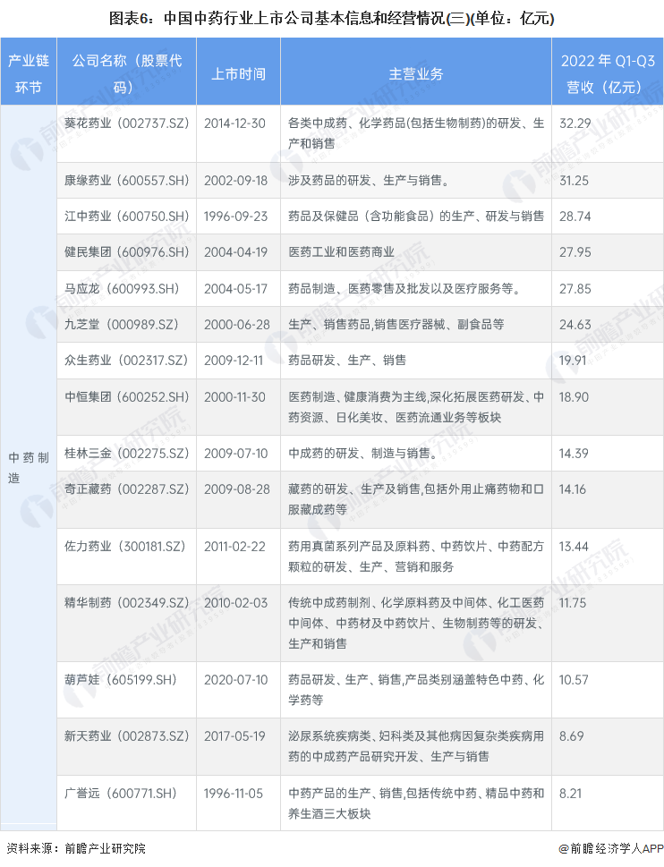Click the @前瞻经济学人APP credit
Image resolution: width=664 pixels, height=867 pixels.
pos(610,848)
